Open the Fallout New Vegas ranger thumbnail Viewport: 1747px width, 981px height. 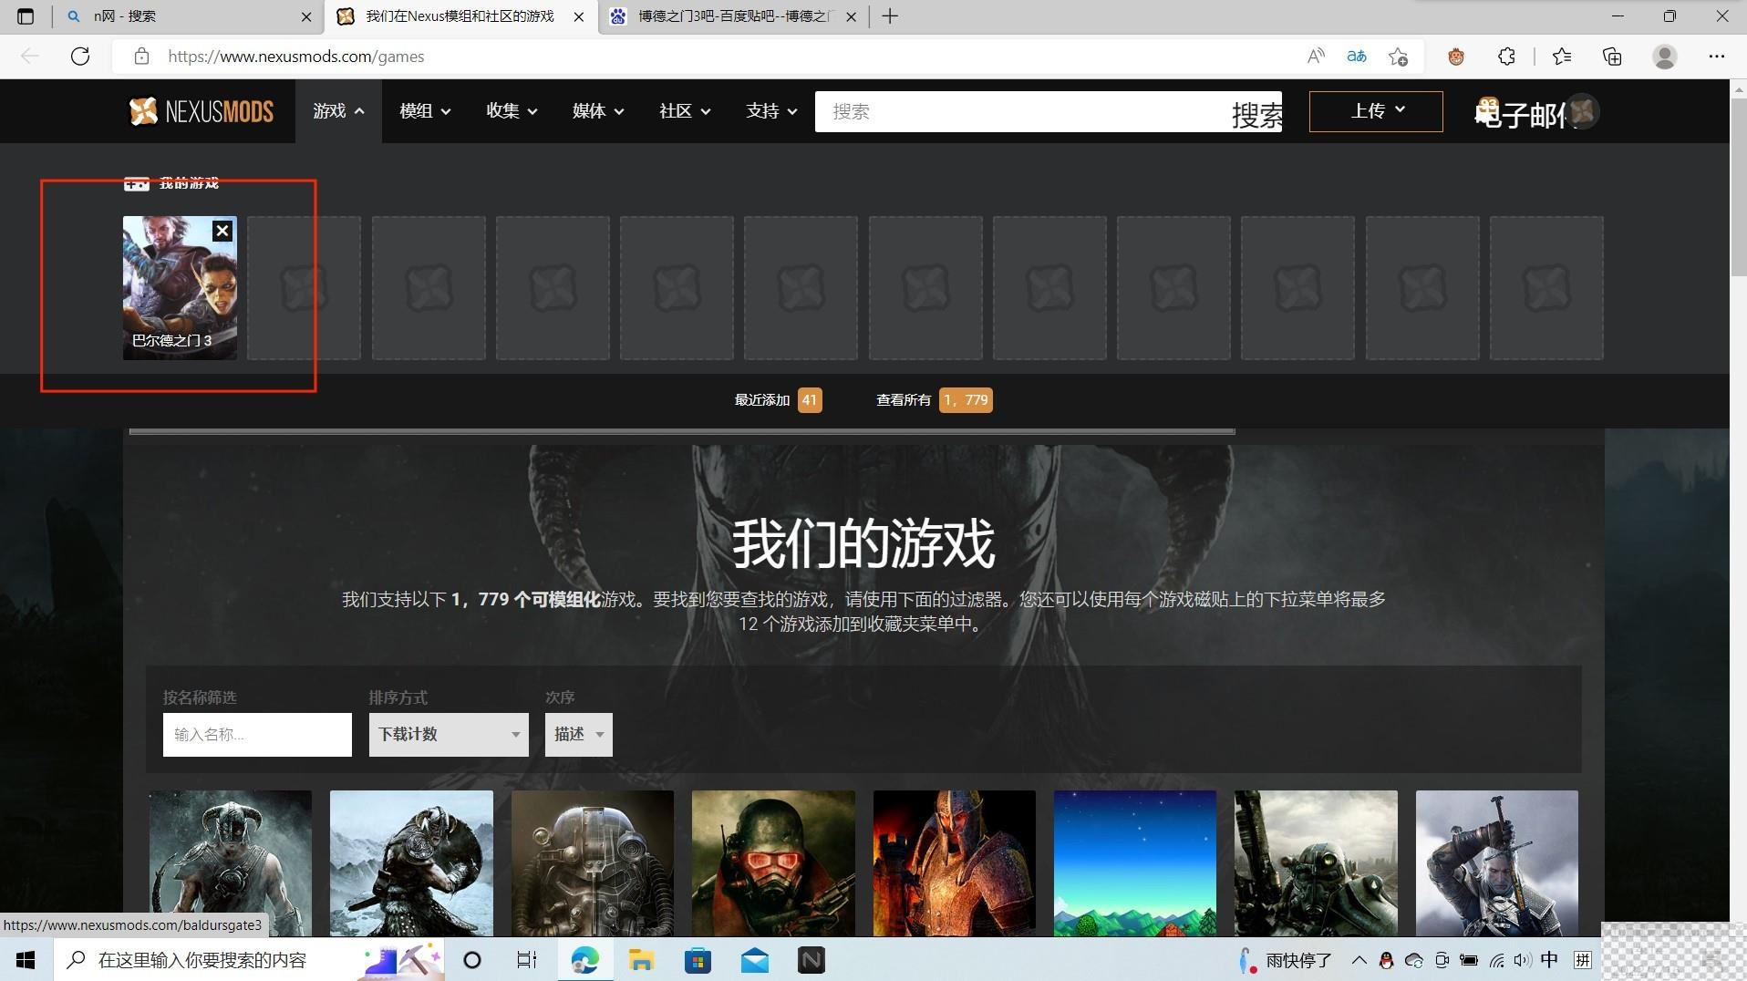(773, 863)
